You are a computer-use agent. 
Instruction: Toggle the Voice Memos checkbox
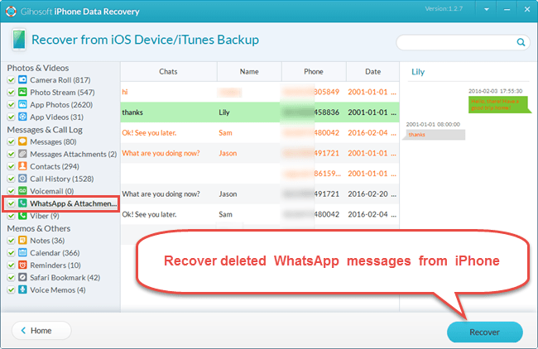point(11,289)
